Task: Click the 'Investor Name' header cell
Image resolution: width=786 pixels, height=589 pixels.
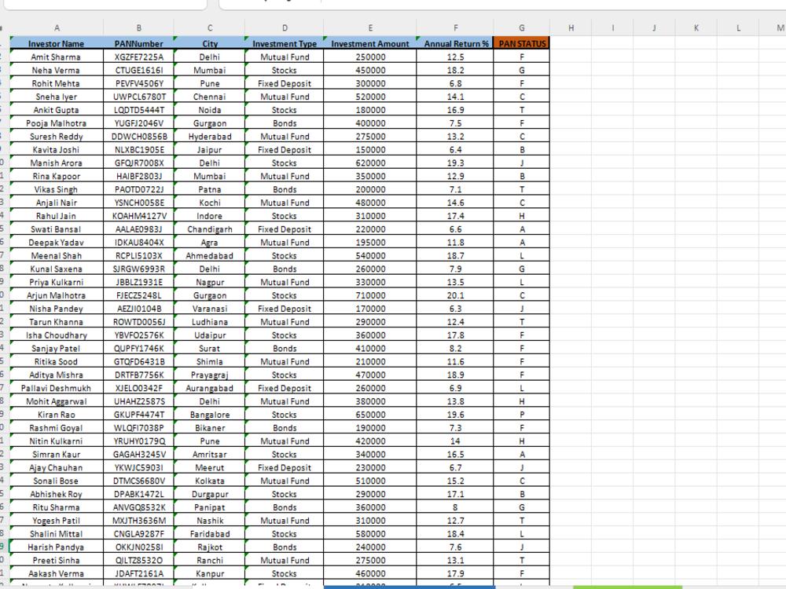Action: (57, 43)
